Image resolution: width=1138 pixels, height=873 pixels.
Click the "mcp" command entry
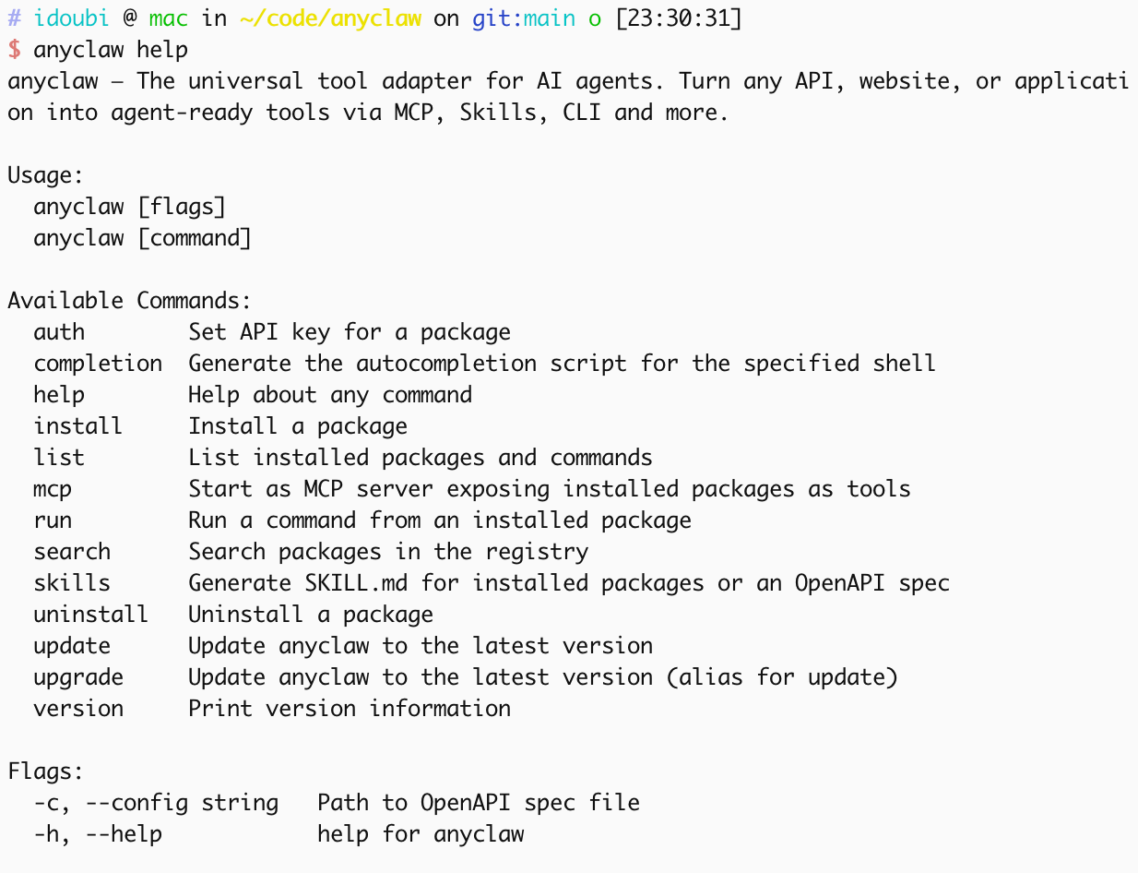click(x=53, y=488)
